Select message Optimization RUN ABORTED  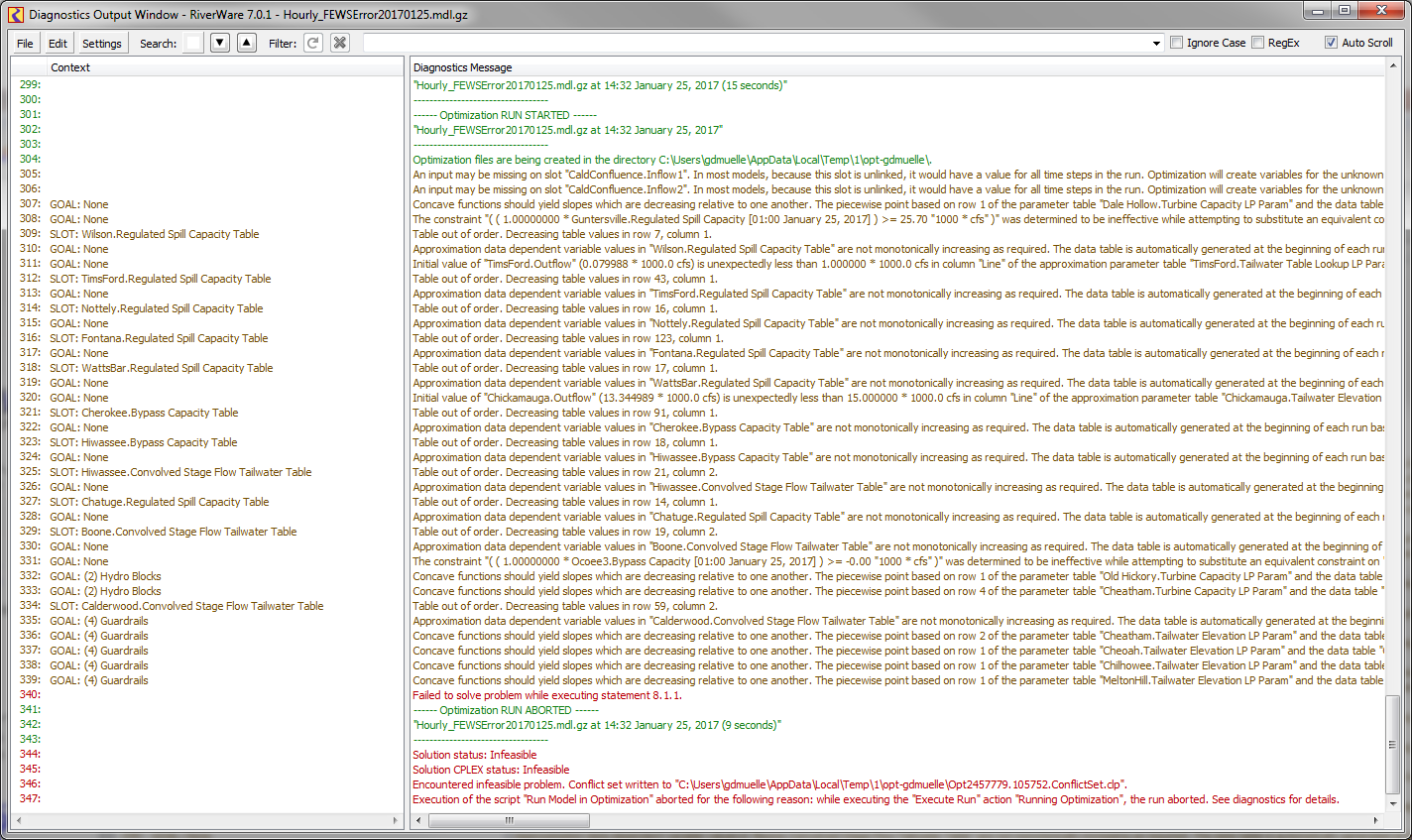coord(506,710)
